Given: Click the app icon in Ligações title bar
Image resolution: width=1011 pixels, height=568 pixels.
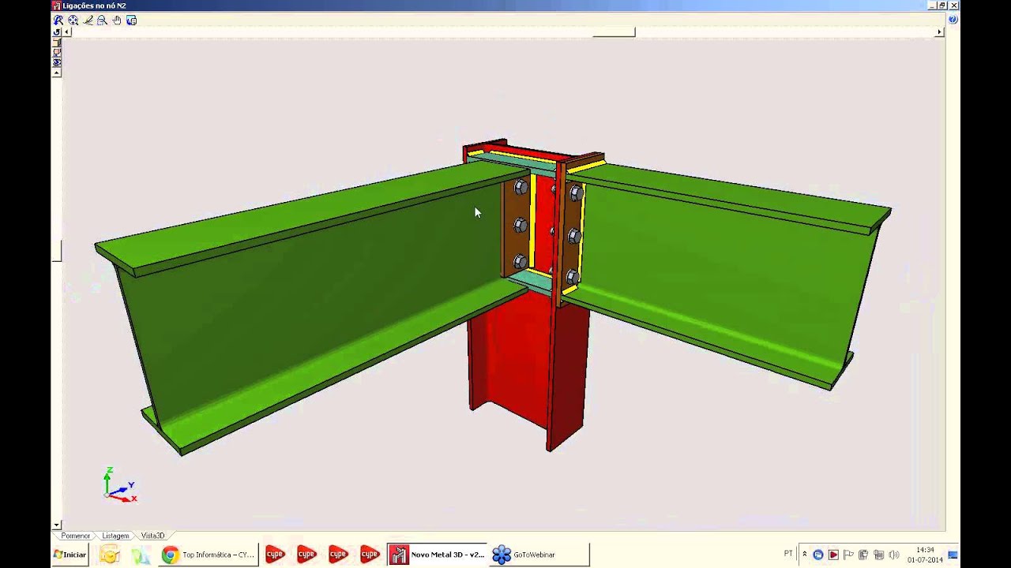Looking at the screenshot, I should click(56, 5).
